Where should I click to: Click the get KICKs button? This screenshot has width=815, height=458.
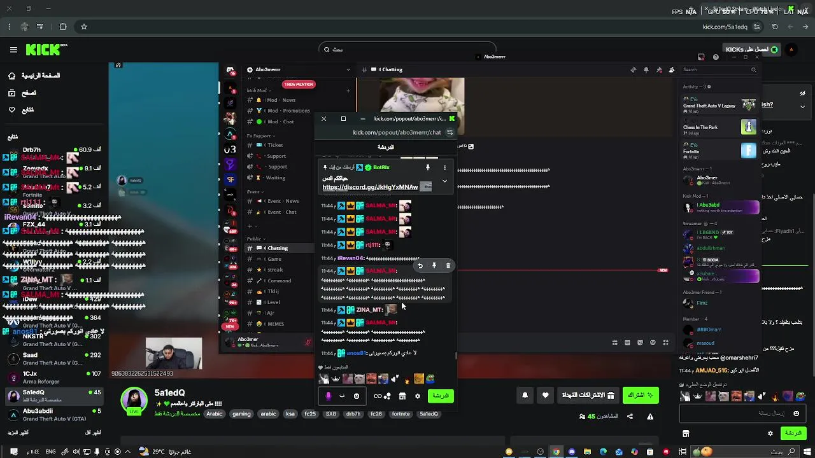[x=752, y=50]
